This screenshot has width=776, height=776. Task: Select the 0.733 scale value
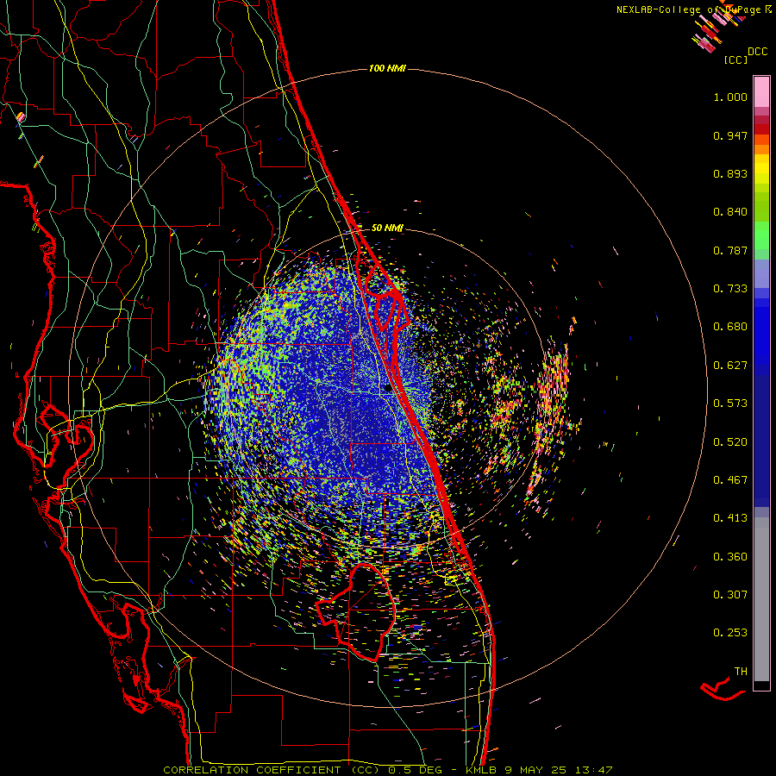pos(730,289)
